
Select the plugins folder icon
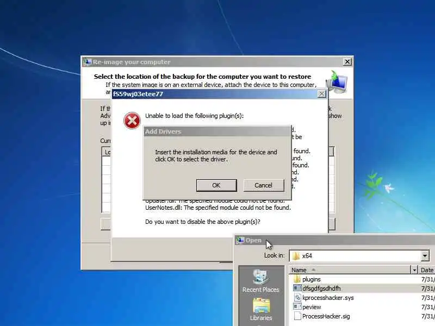(297, 279)
